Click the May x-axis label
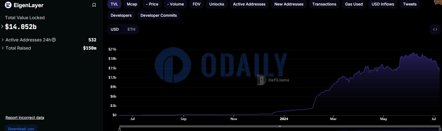This screenshot has width=442, height=131. 384,119
